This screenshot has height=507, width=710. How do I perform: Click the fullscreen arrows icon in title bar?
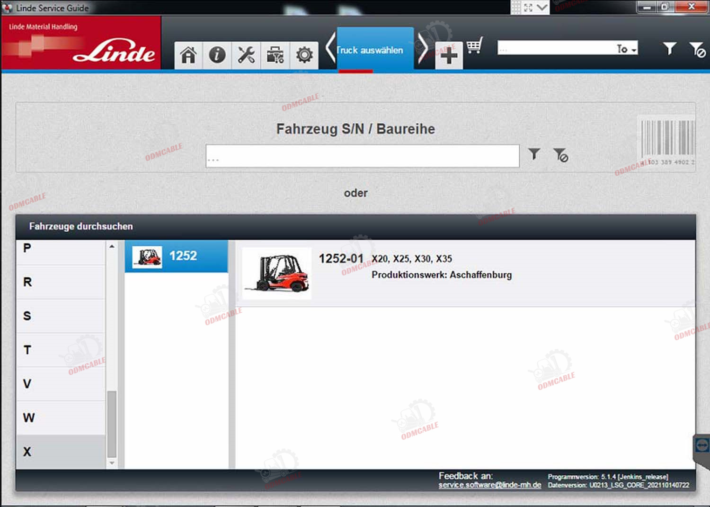pos(529,7)
